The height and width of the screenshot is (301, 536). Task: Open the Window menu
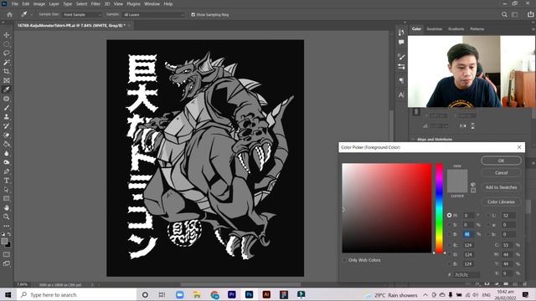tap(152, 4)
